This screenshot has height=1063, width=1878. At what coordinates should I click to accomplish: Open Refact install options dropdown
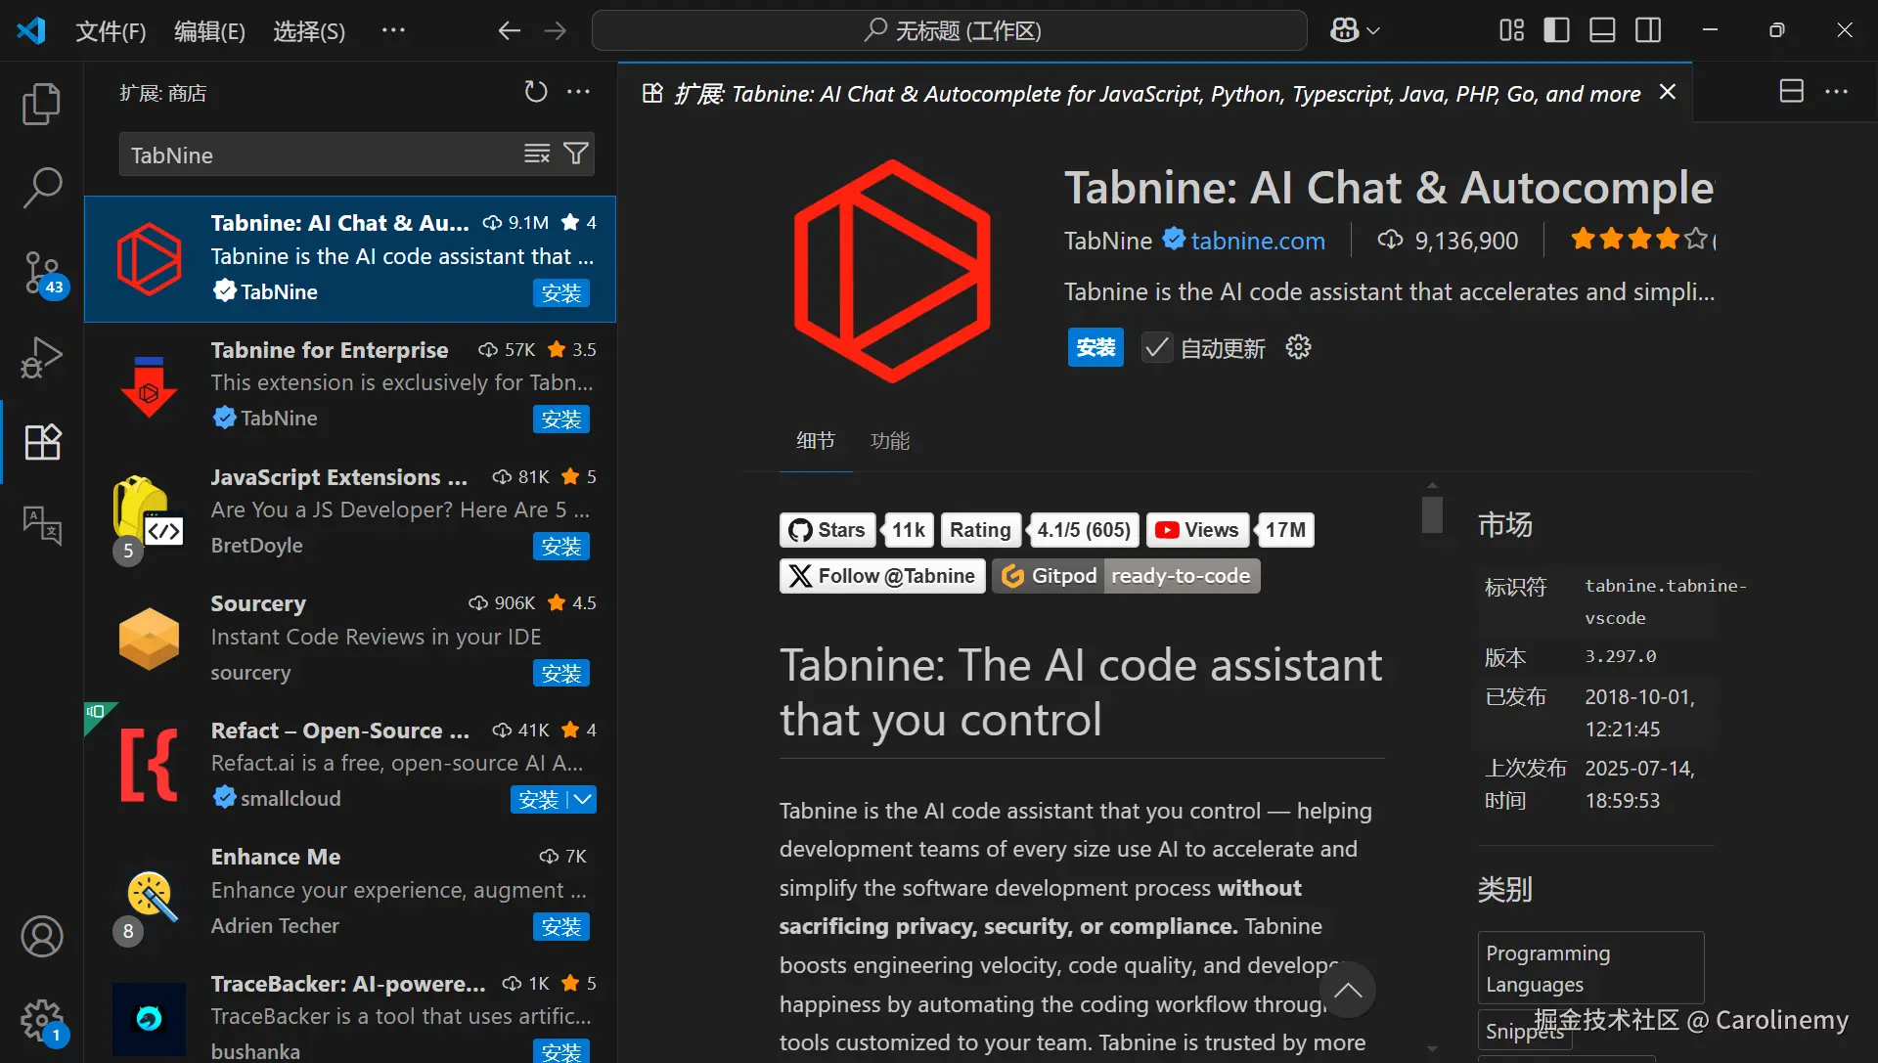(x=583, y=800)
